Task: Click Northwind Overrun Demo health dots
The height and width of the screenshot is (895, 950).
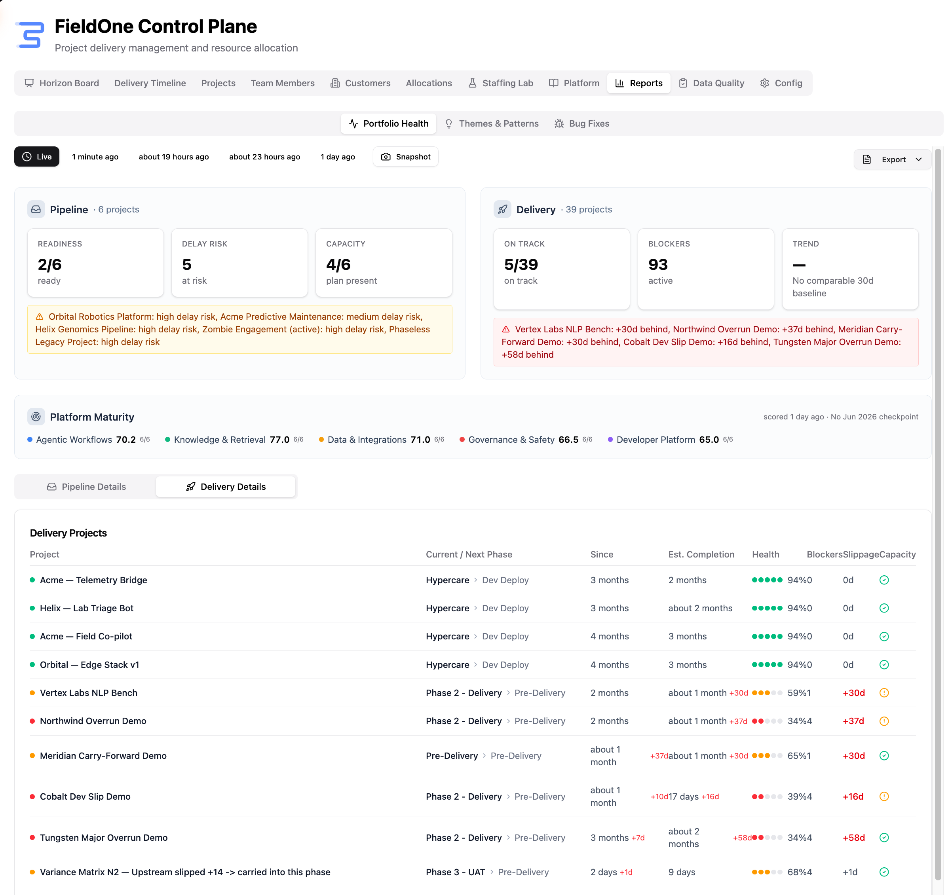Action: (767, 721)
